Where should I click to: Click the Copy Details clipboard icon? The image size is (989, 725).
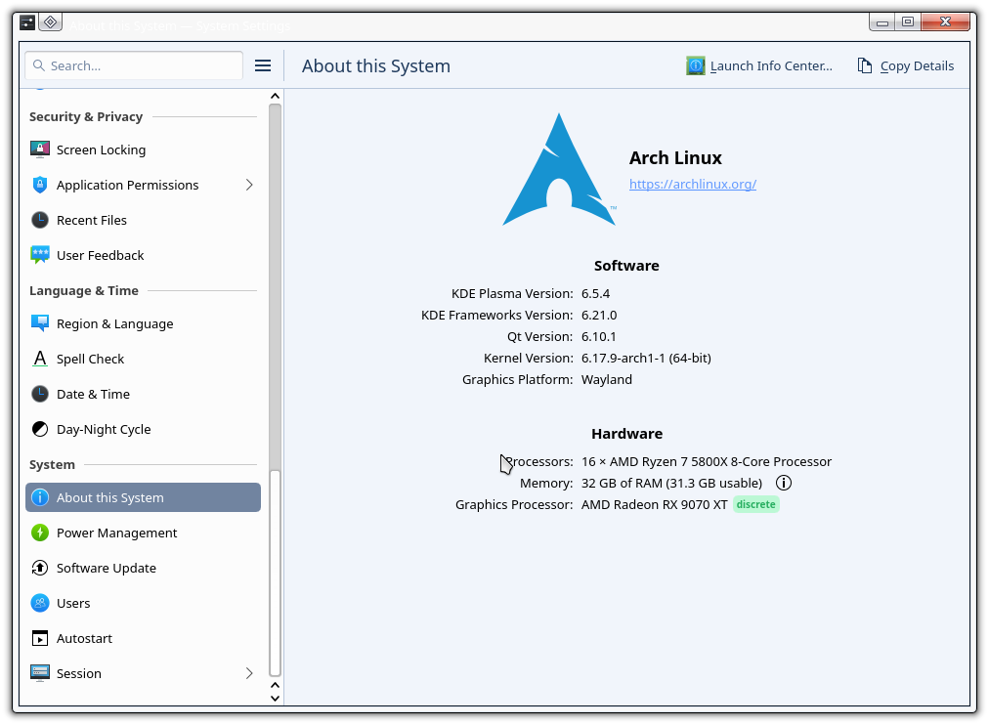pyautogui.click(x=865, y=65)
